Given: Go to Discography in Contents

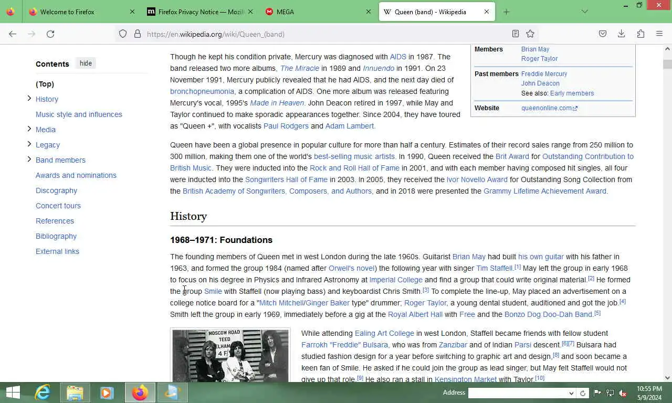Looking at the screenshot, I should click(56, 190).
